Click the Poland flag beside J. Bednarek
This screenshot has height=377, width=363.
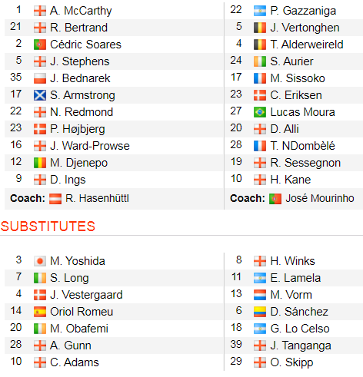pyautogui.click(x=40, y=78)
